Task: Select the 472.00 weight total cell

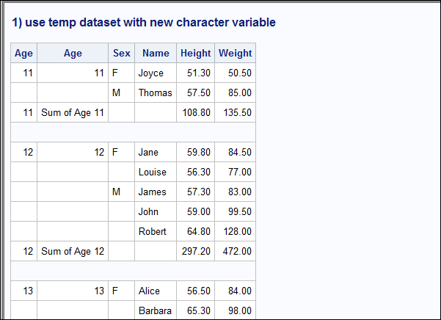Action: 235,251
